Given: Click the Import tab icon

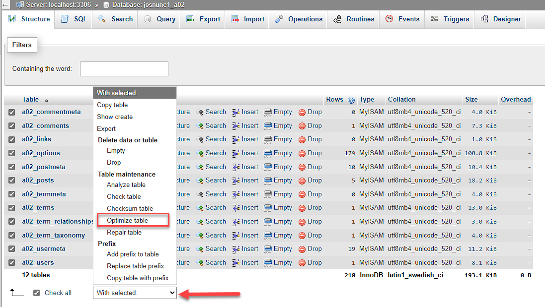Looking at the screenshot, I should coord(234,19).
